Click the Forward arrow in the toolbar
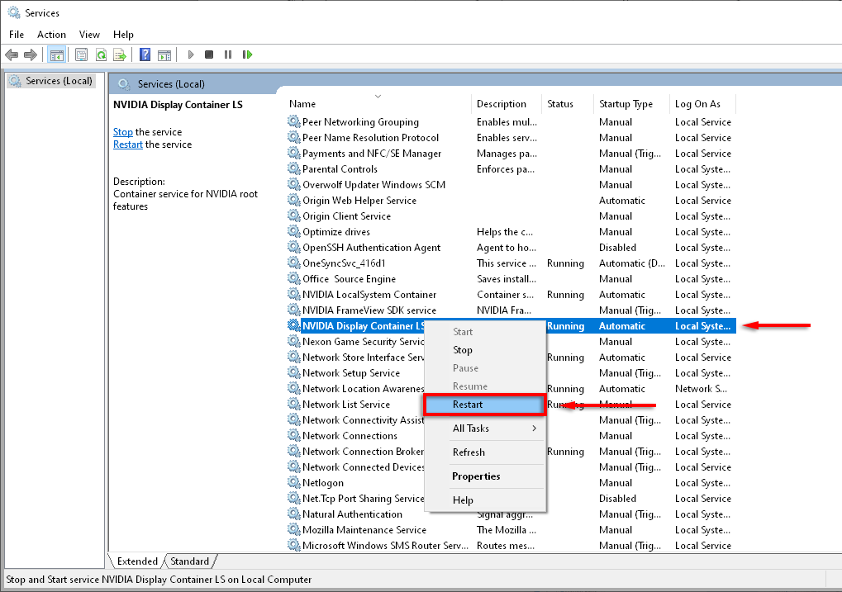This screenshot has height=592, width=842. 31,54
